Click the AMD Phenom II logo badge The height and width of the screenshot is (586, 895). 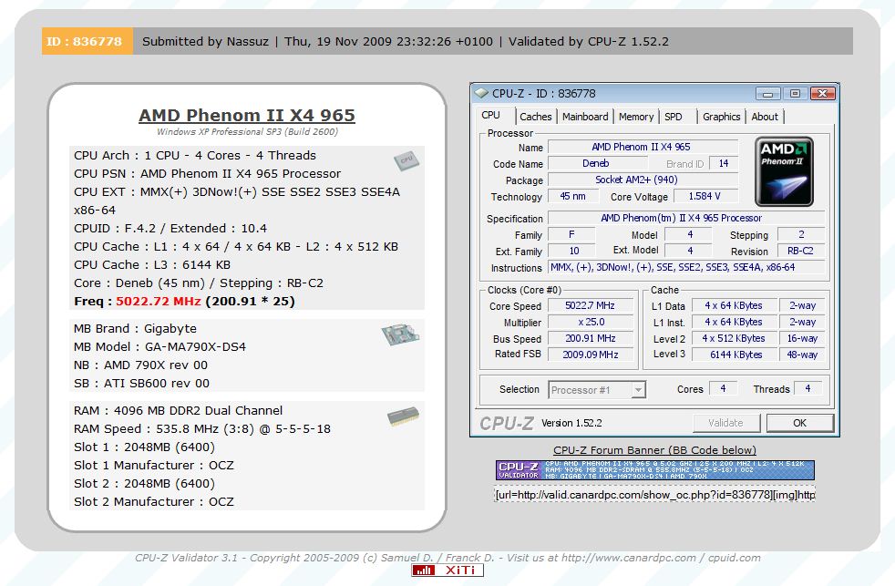(784, 171)
